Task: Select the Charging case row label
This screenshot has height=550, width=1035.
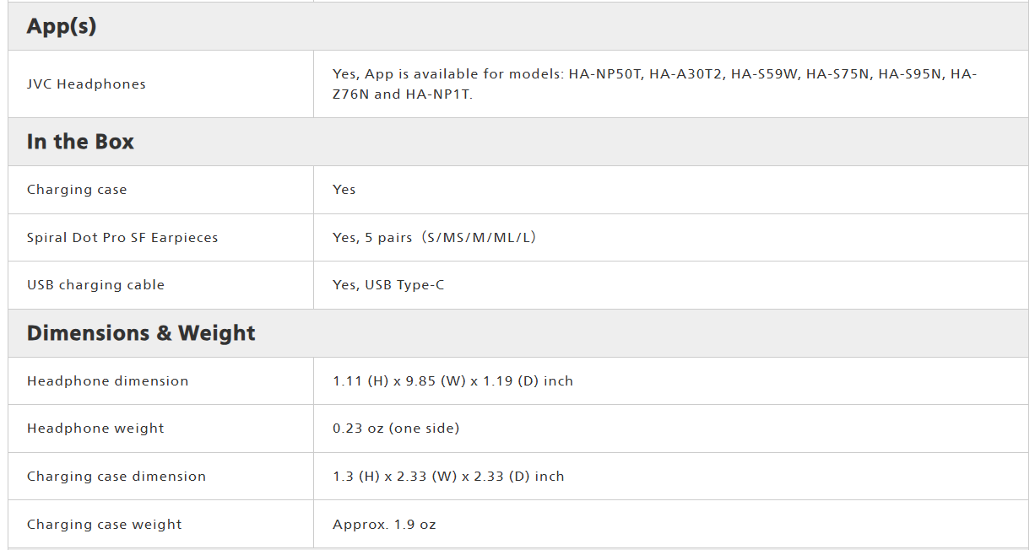Action: pos(77,190)
